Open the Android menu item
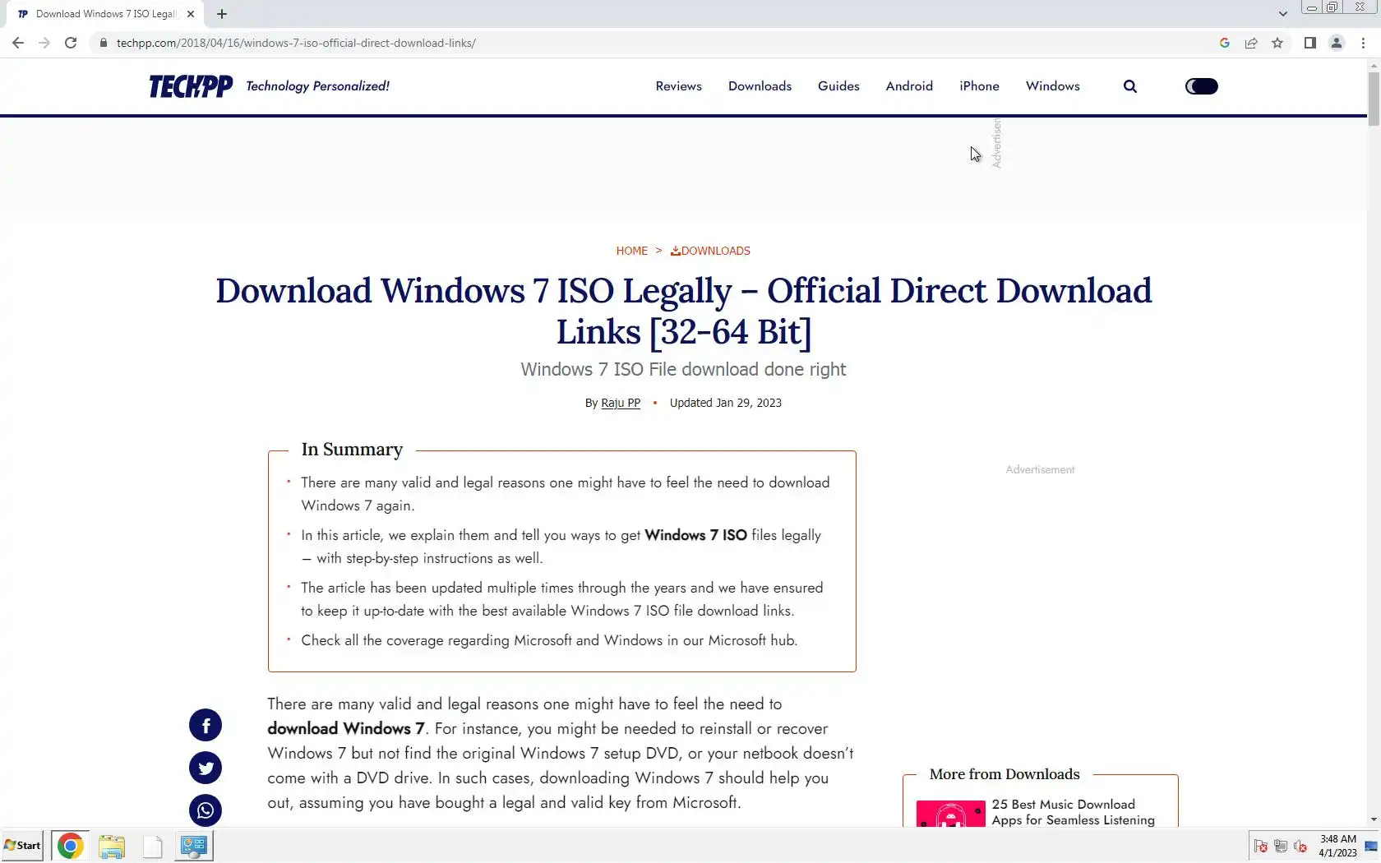 click(909, 86)
